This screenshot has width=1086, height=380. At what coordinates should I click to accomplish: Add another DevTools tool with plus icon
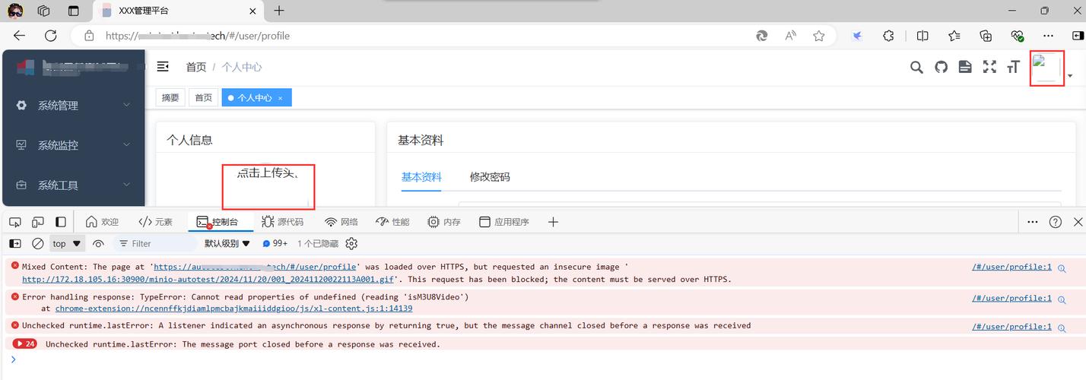[x=553, y=222]
